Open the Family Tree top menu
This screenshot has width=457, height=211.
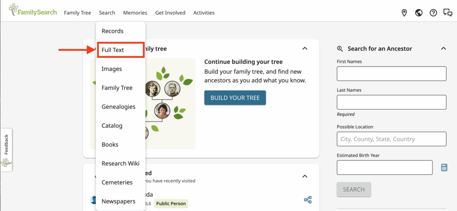tap(77, 13)
